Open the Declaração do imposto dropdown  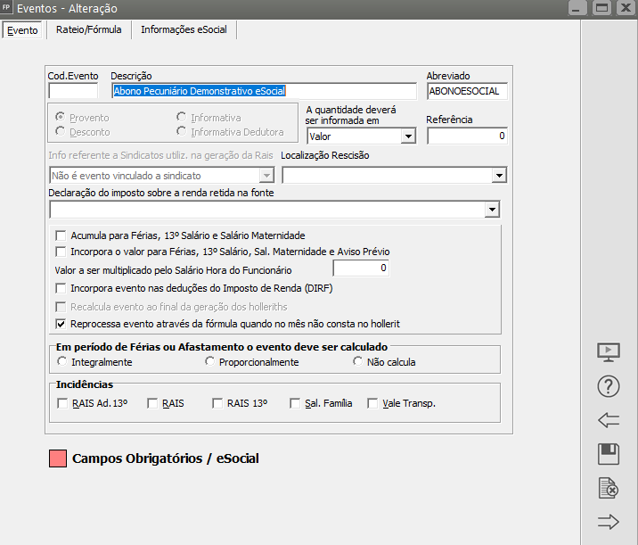coord(491,210)
